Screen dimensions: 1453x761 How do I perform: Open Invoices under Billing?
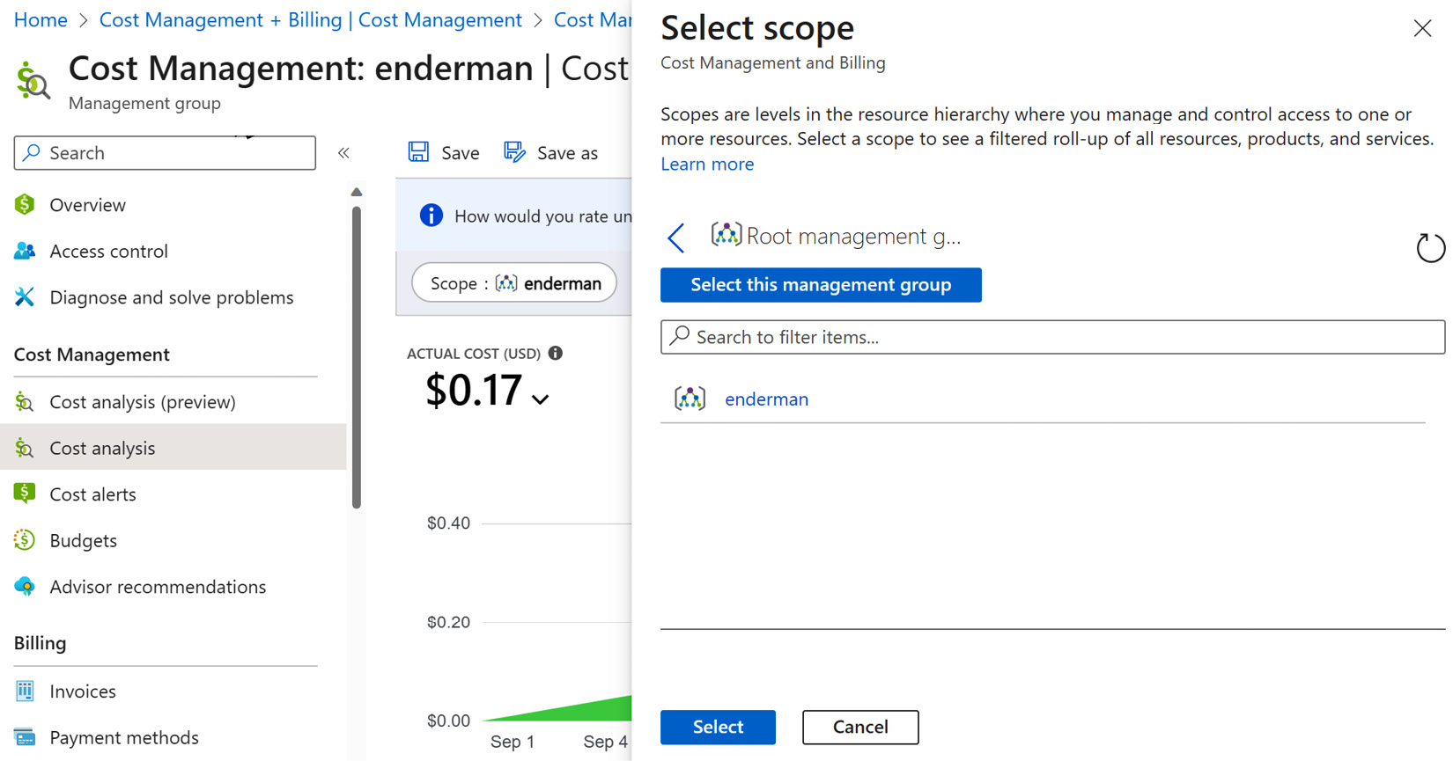click(83, 691)
